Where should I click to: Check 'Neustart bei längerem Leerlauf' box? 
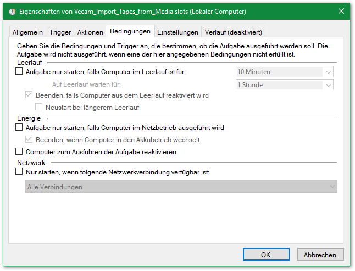pos(39,107)
